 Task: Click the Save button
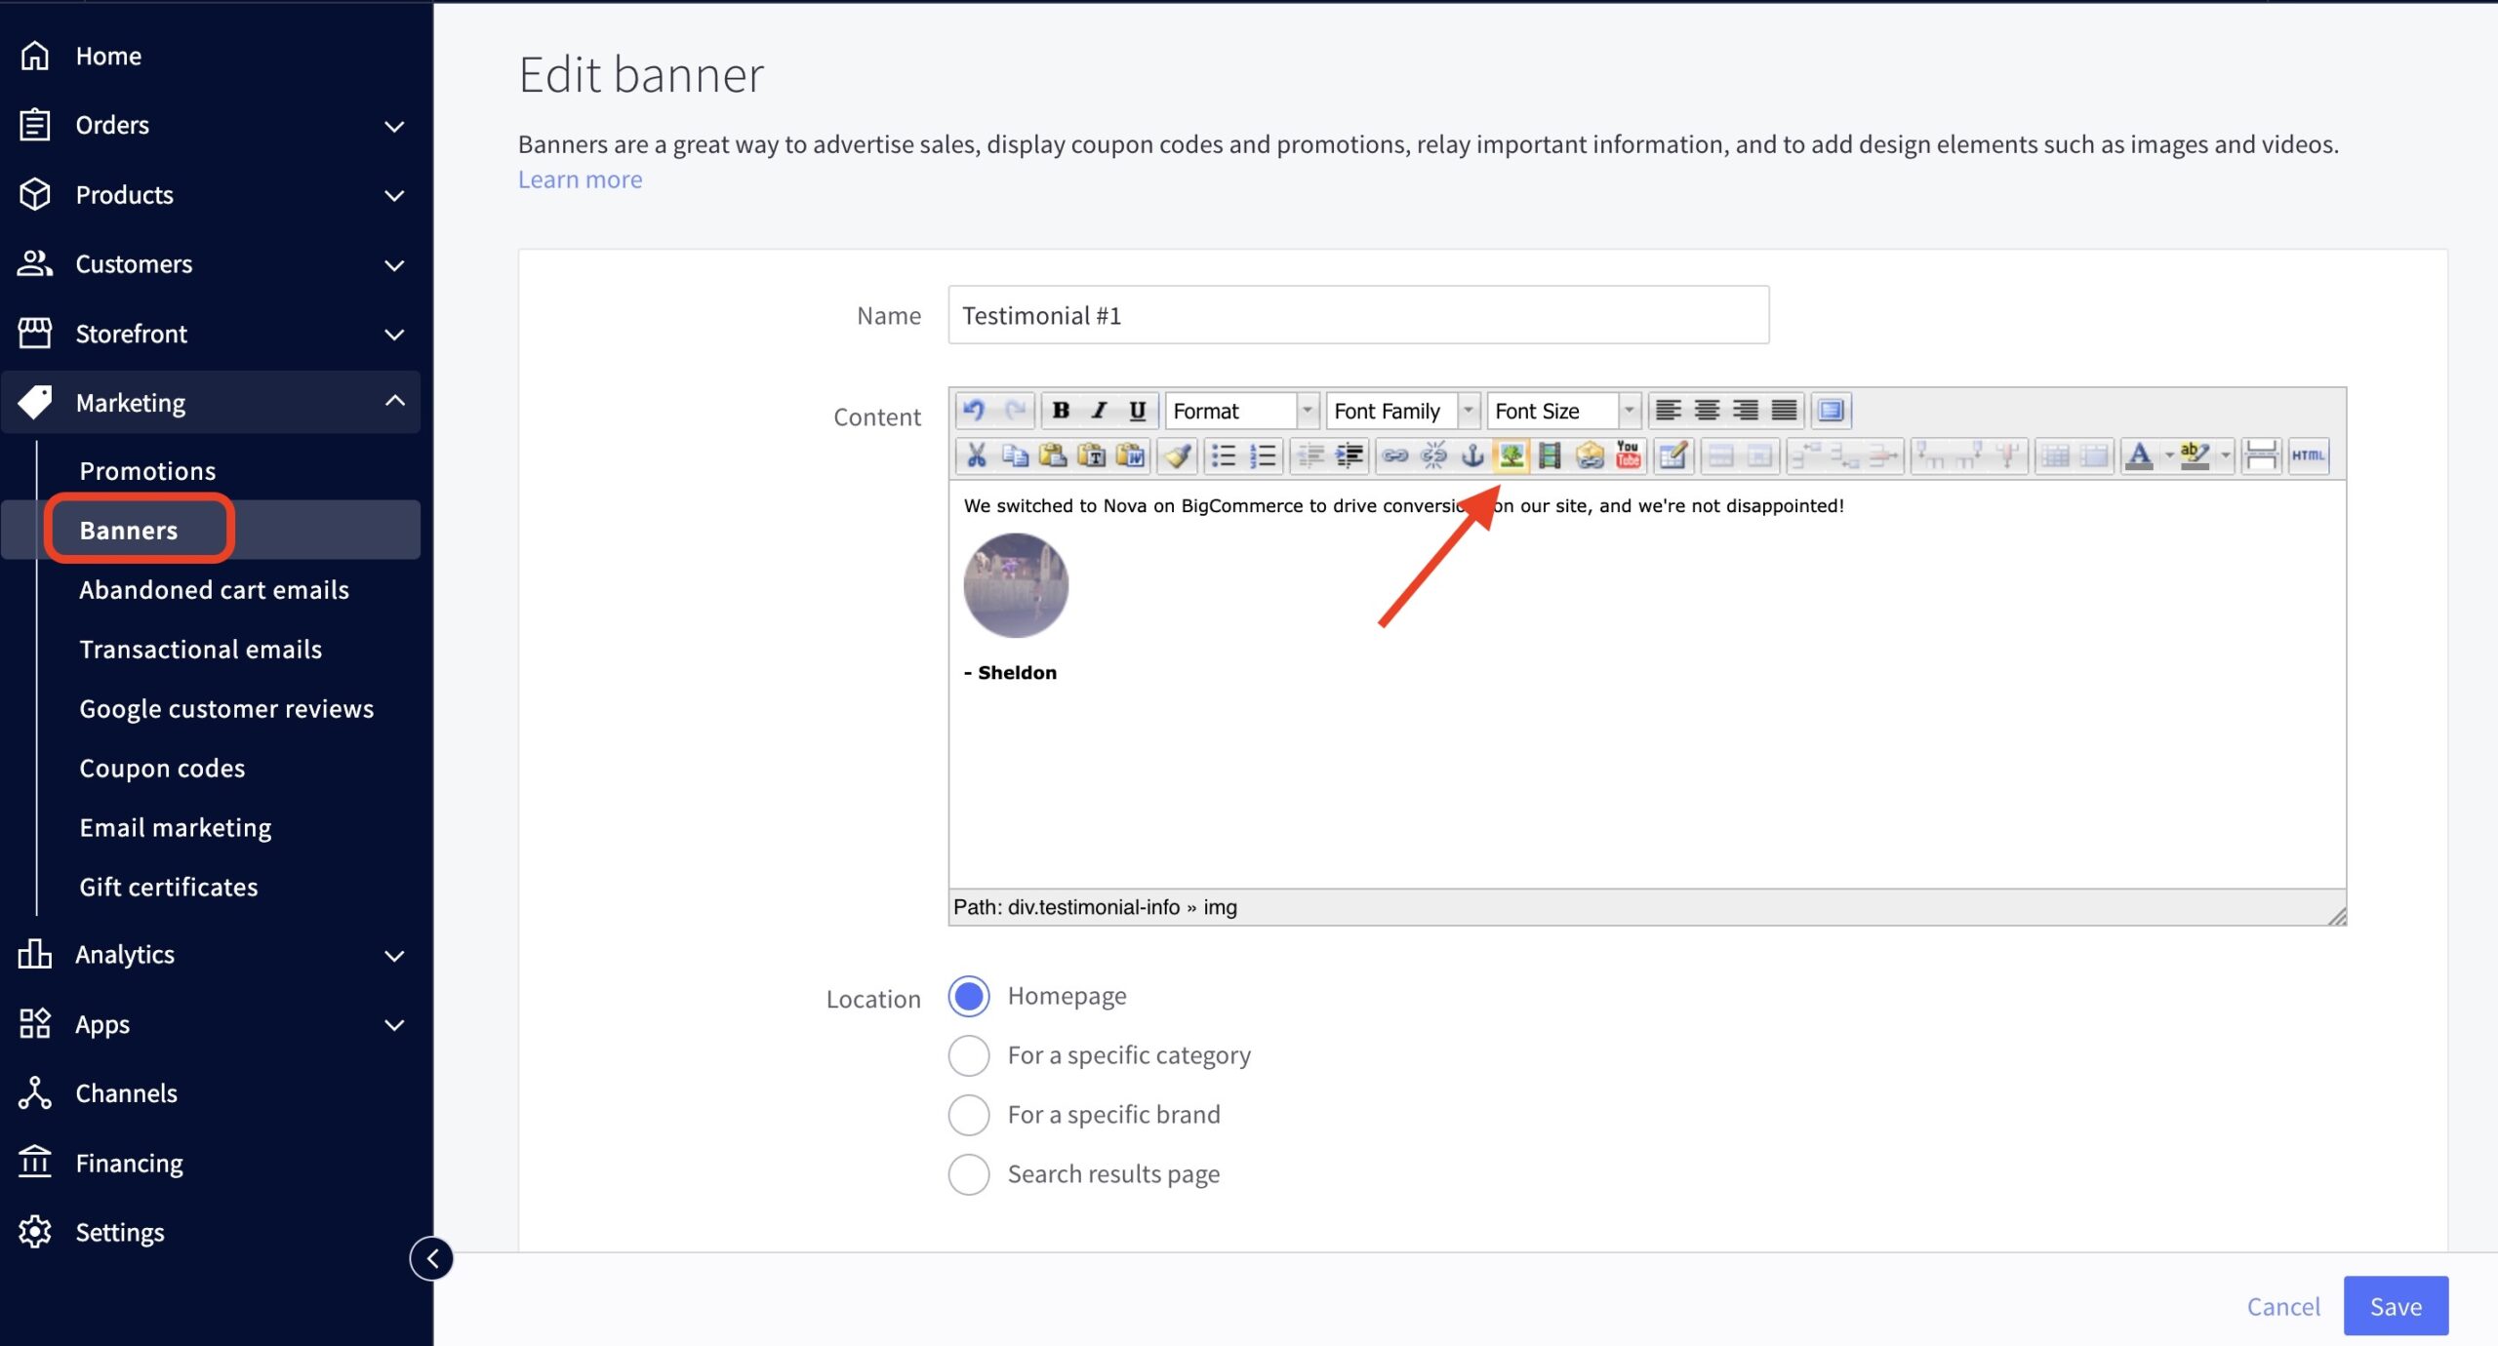(2395, 1306)
